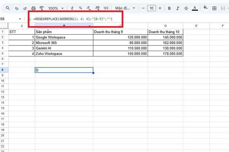
Task: Print the spreadsheet
Action: tap(33, 8)
